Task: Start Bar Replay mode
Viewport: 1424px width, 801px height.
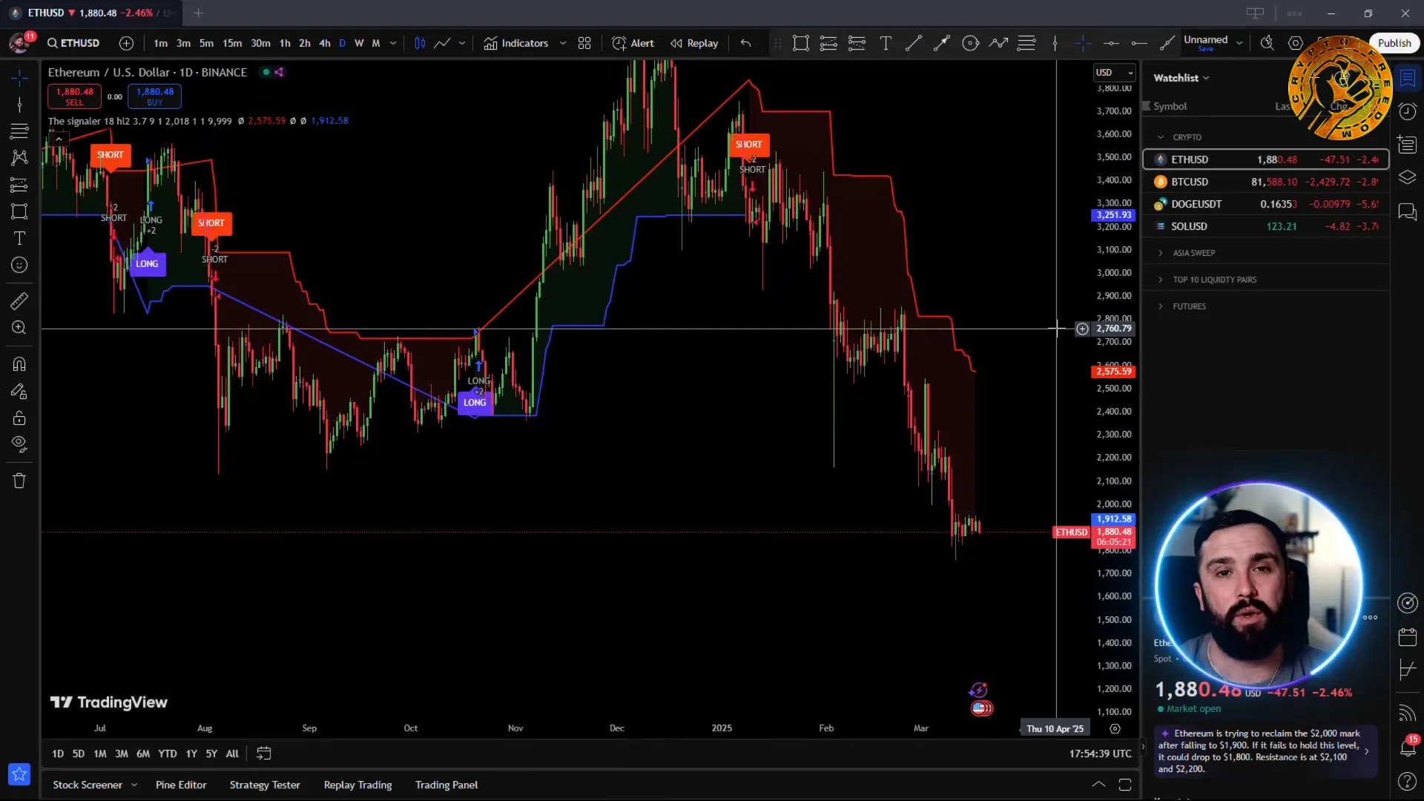Action: click(694, 43)
